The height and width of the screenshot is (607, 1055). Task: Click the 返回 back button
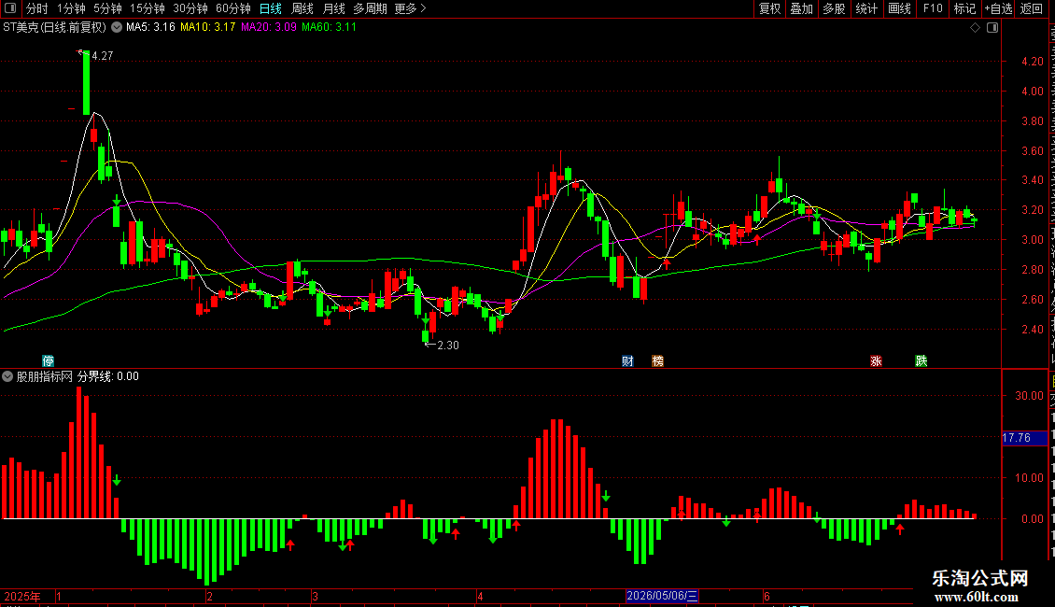coord(1032,8)
